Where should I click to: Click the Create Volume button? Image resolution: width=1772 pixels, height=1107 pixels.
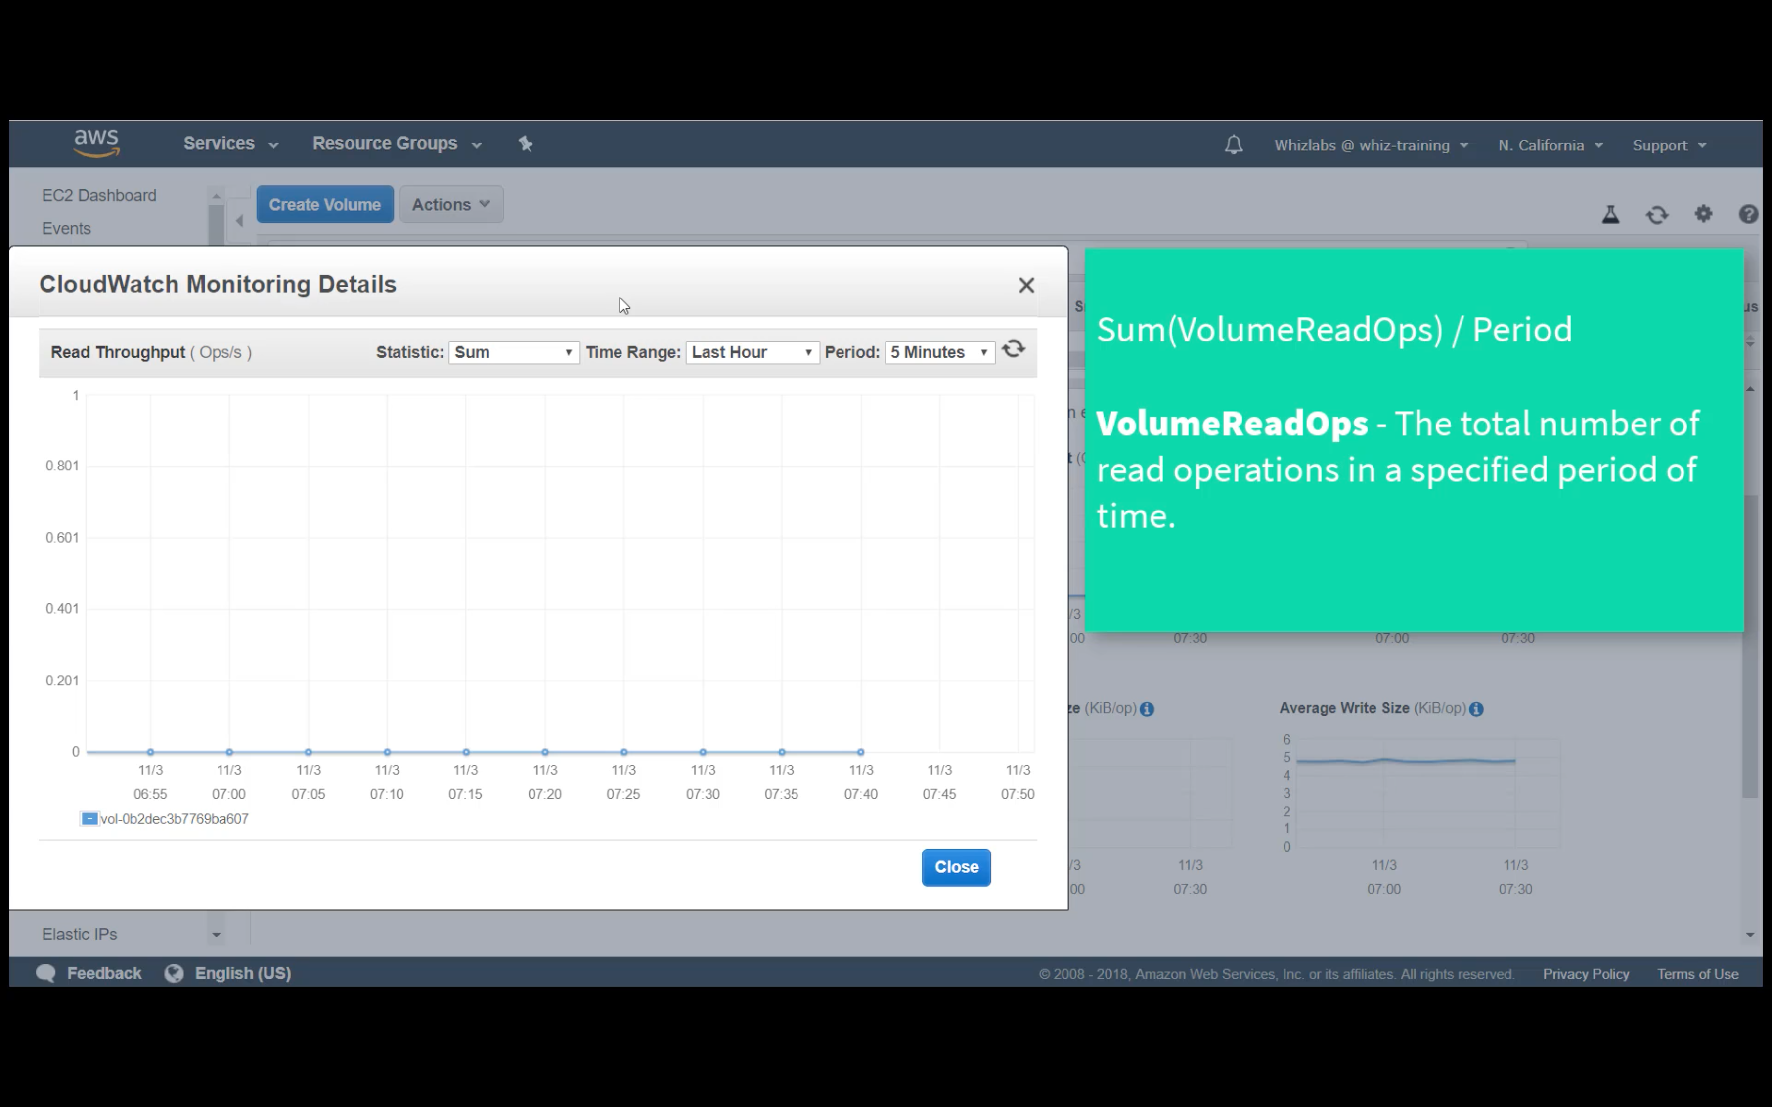(324, 204)
